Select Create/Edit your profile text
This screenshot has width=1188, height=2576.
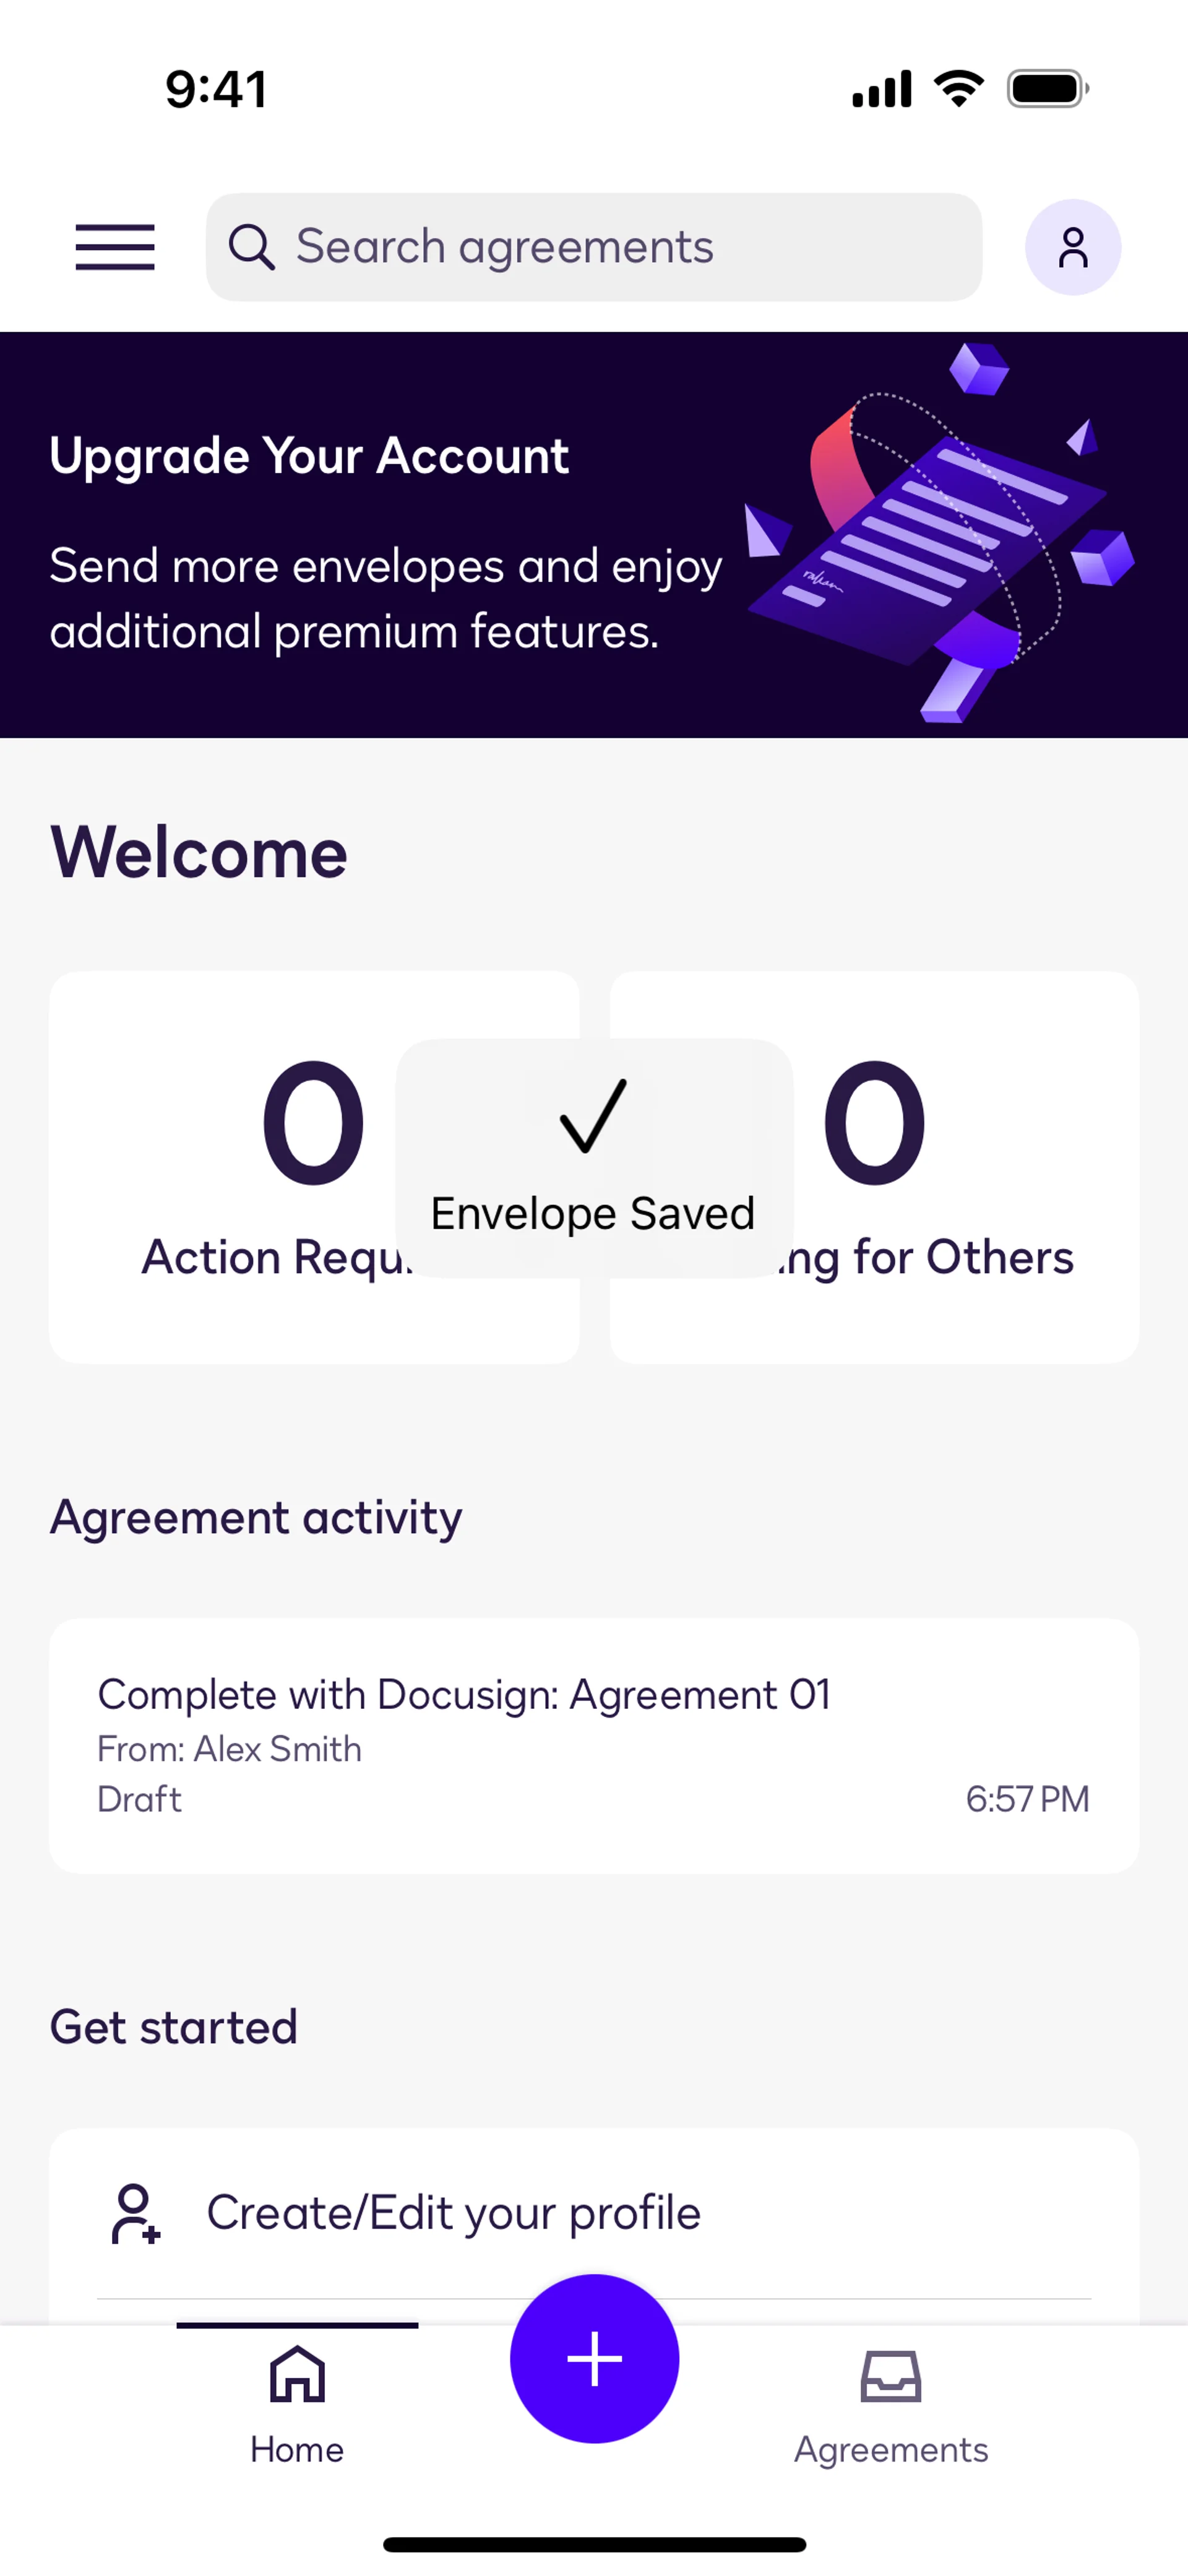coord(453,2213)
